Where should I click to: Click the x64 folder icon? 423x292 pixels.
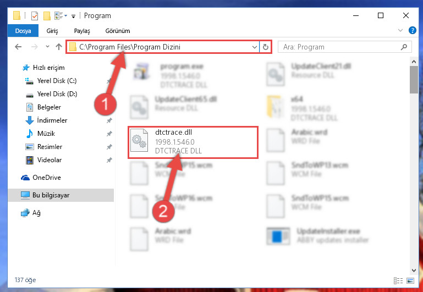(x=275, y=107)
